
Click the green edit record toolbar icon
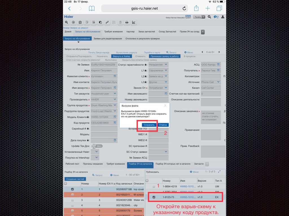click(87, 22)
